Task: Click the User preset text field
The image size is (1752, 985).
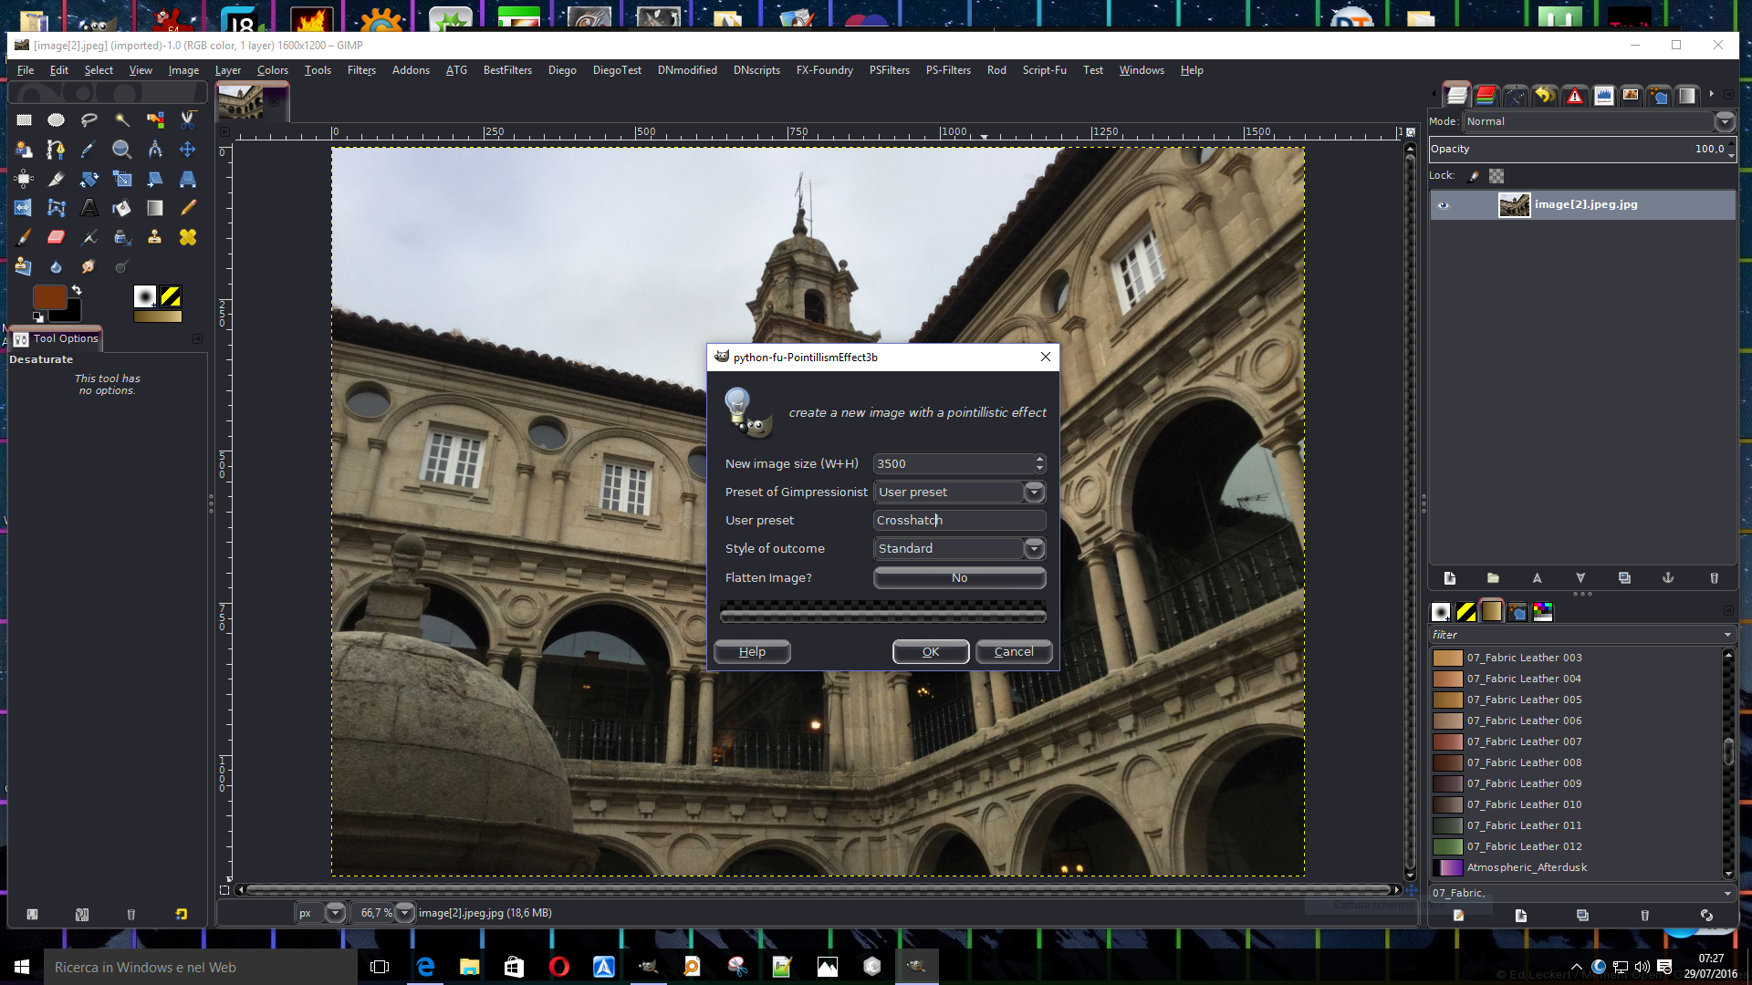Action: point(959,520)
